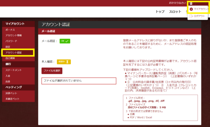Click the green OK checkmark badge
The height and width of the screenshot is (127, 210).
point(65,41)
